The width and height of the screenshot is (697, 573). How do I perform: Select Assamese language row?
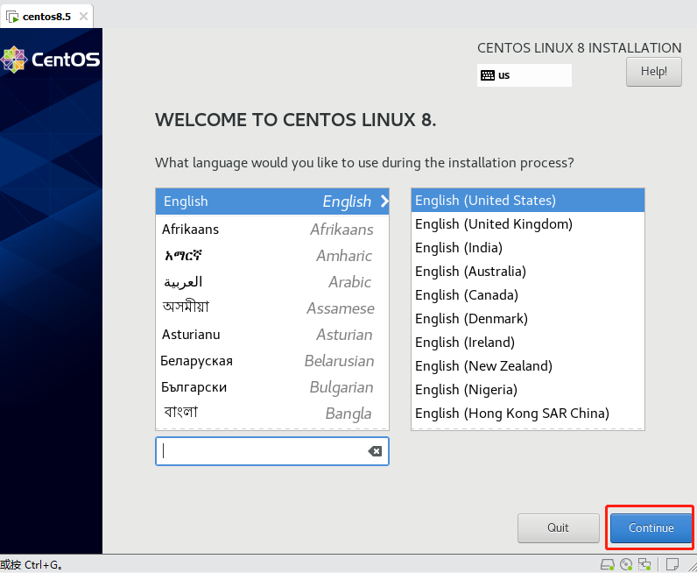(x=272, y=308)
